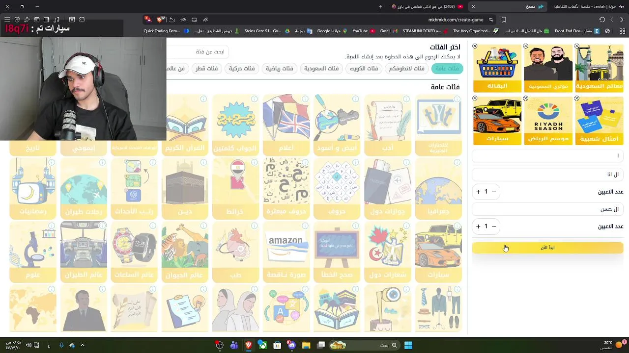
Task: Focus the ابحث عن فئة search field
Action: (x=199, y=51)
